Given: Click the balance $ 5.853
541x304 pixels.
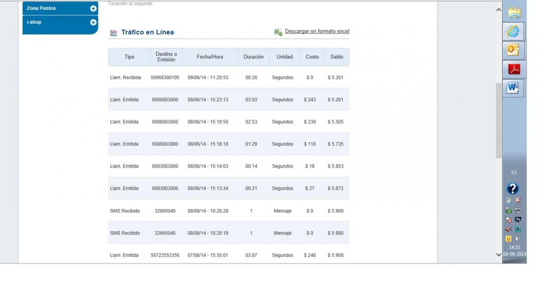Looking at the screenshot, I should (335, 166).
